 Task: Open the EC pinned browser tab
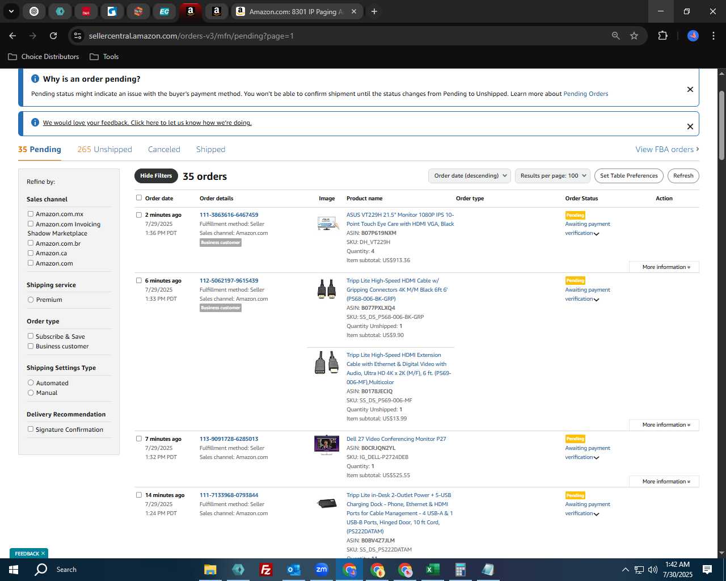click(164, 11)
